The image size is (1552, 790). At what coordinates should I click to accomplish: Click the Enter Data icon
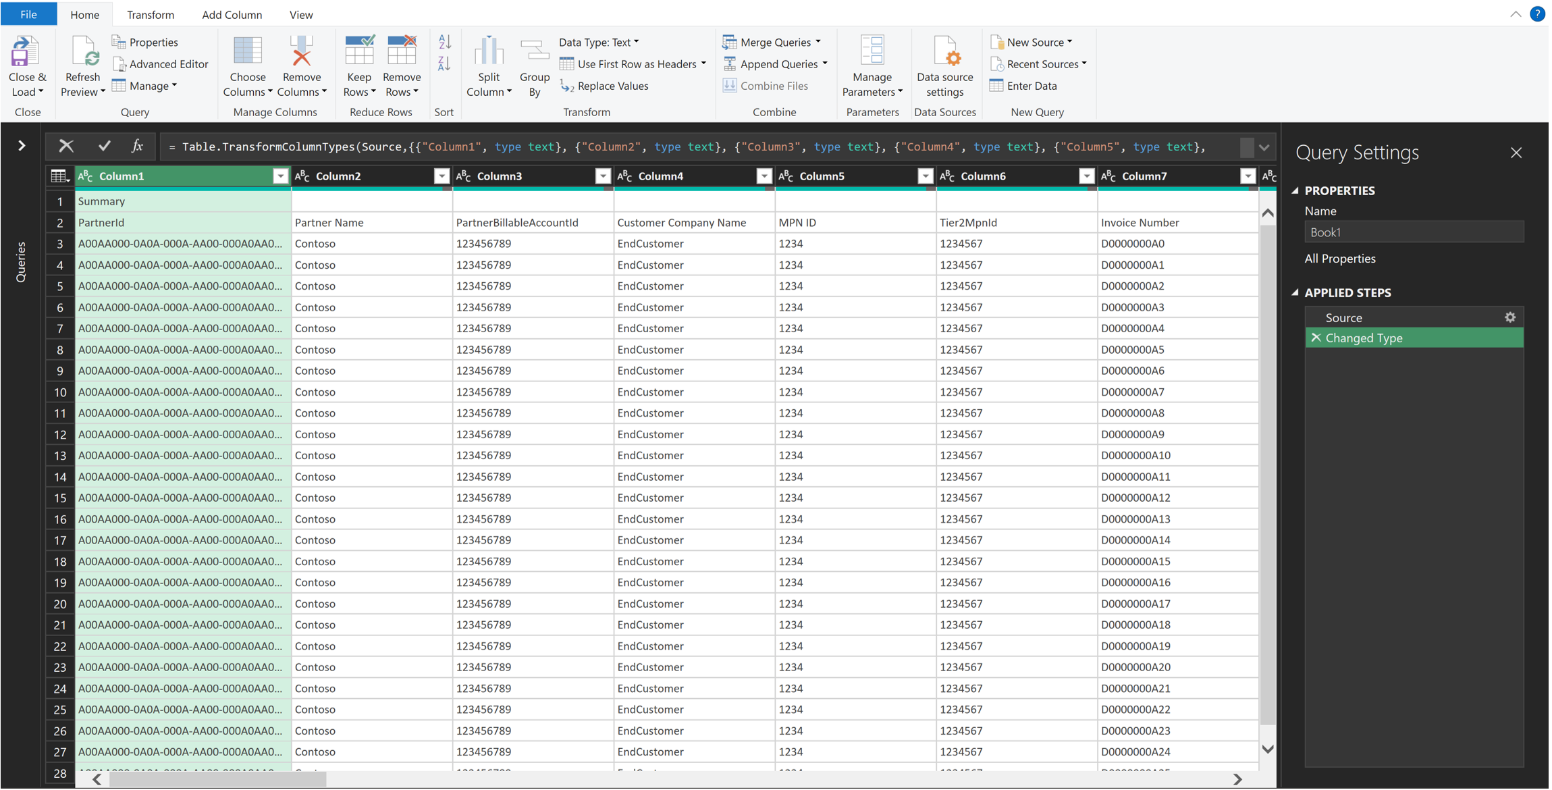(996, 86)
